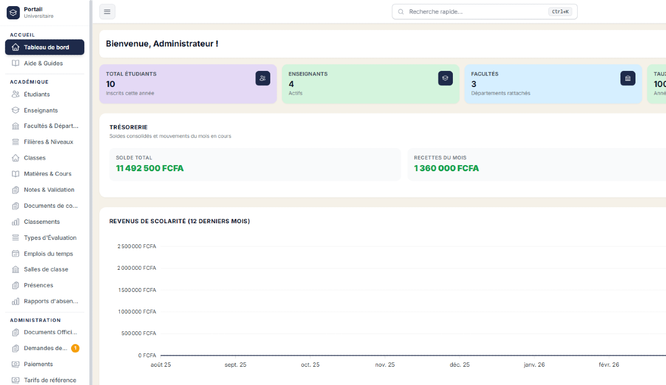The width and height of the screenshot is (666, 385).
Task: Click the Classements bar chart icon
Action: tap(16, 222)
